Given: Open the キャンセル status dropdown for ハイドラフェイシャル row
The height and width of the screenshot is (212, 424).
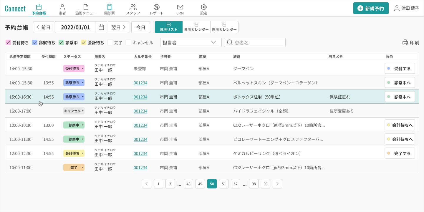Looking at the screenshot, I should [74, 111].
